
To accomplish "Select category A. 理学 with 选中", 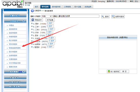I will click(x=50, y=23).
